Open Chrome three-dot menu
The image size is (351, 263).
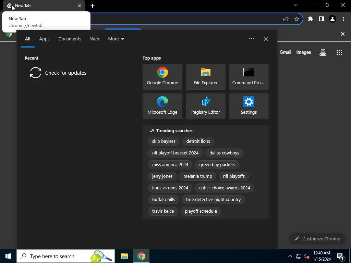pos(343,19)
